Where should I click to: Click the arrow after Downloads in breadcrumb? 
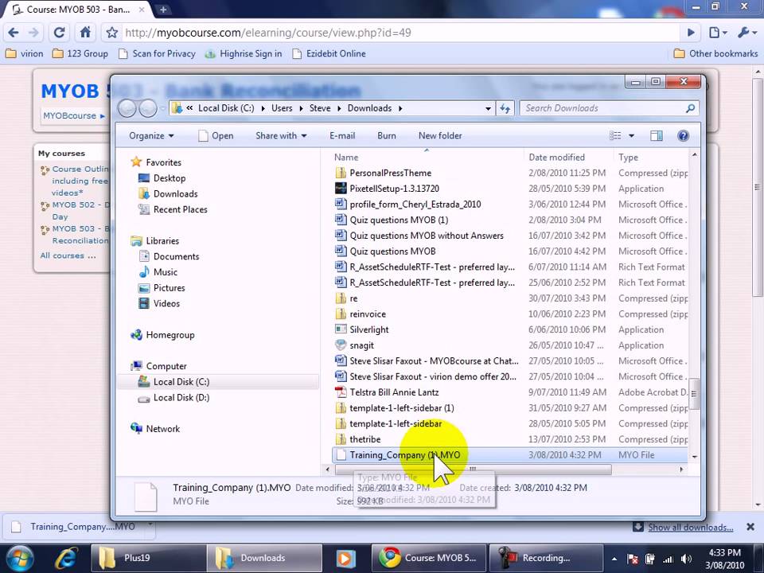(400, 108)
